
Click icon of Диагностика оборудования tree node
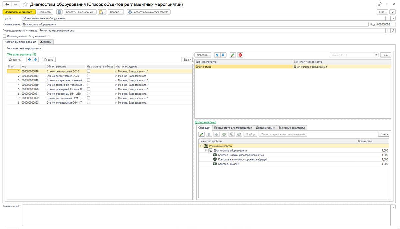point(210,150)
